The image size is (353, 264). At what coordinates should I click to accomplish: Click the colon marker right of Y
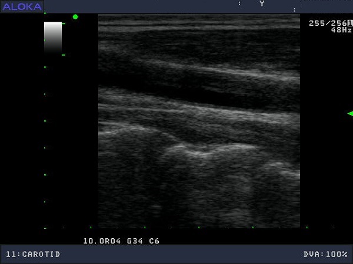(x=294, y=9)
